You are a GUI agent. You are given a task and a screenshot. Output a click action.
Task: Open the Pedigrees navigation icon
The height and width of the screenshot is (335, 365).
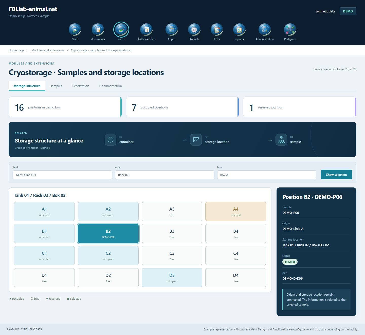[x=290, y=30]
